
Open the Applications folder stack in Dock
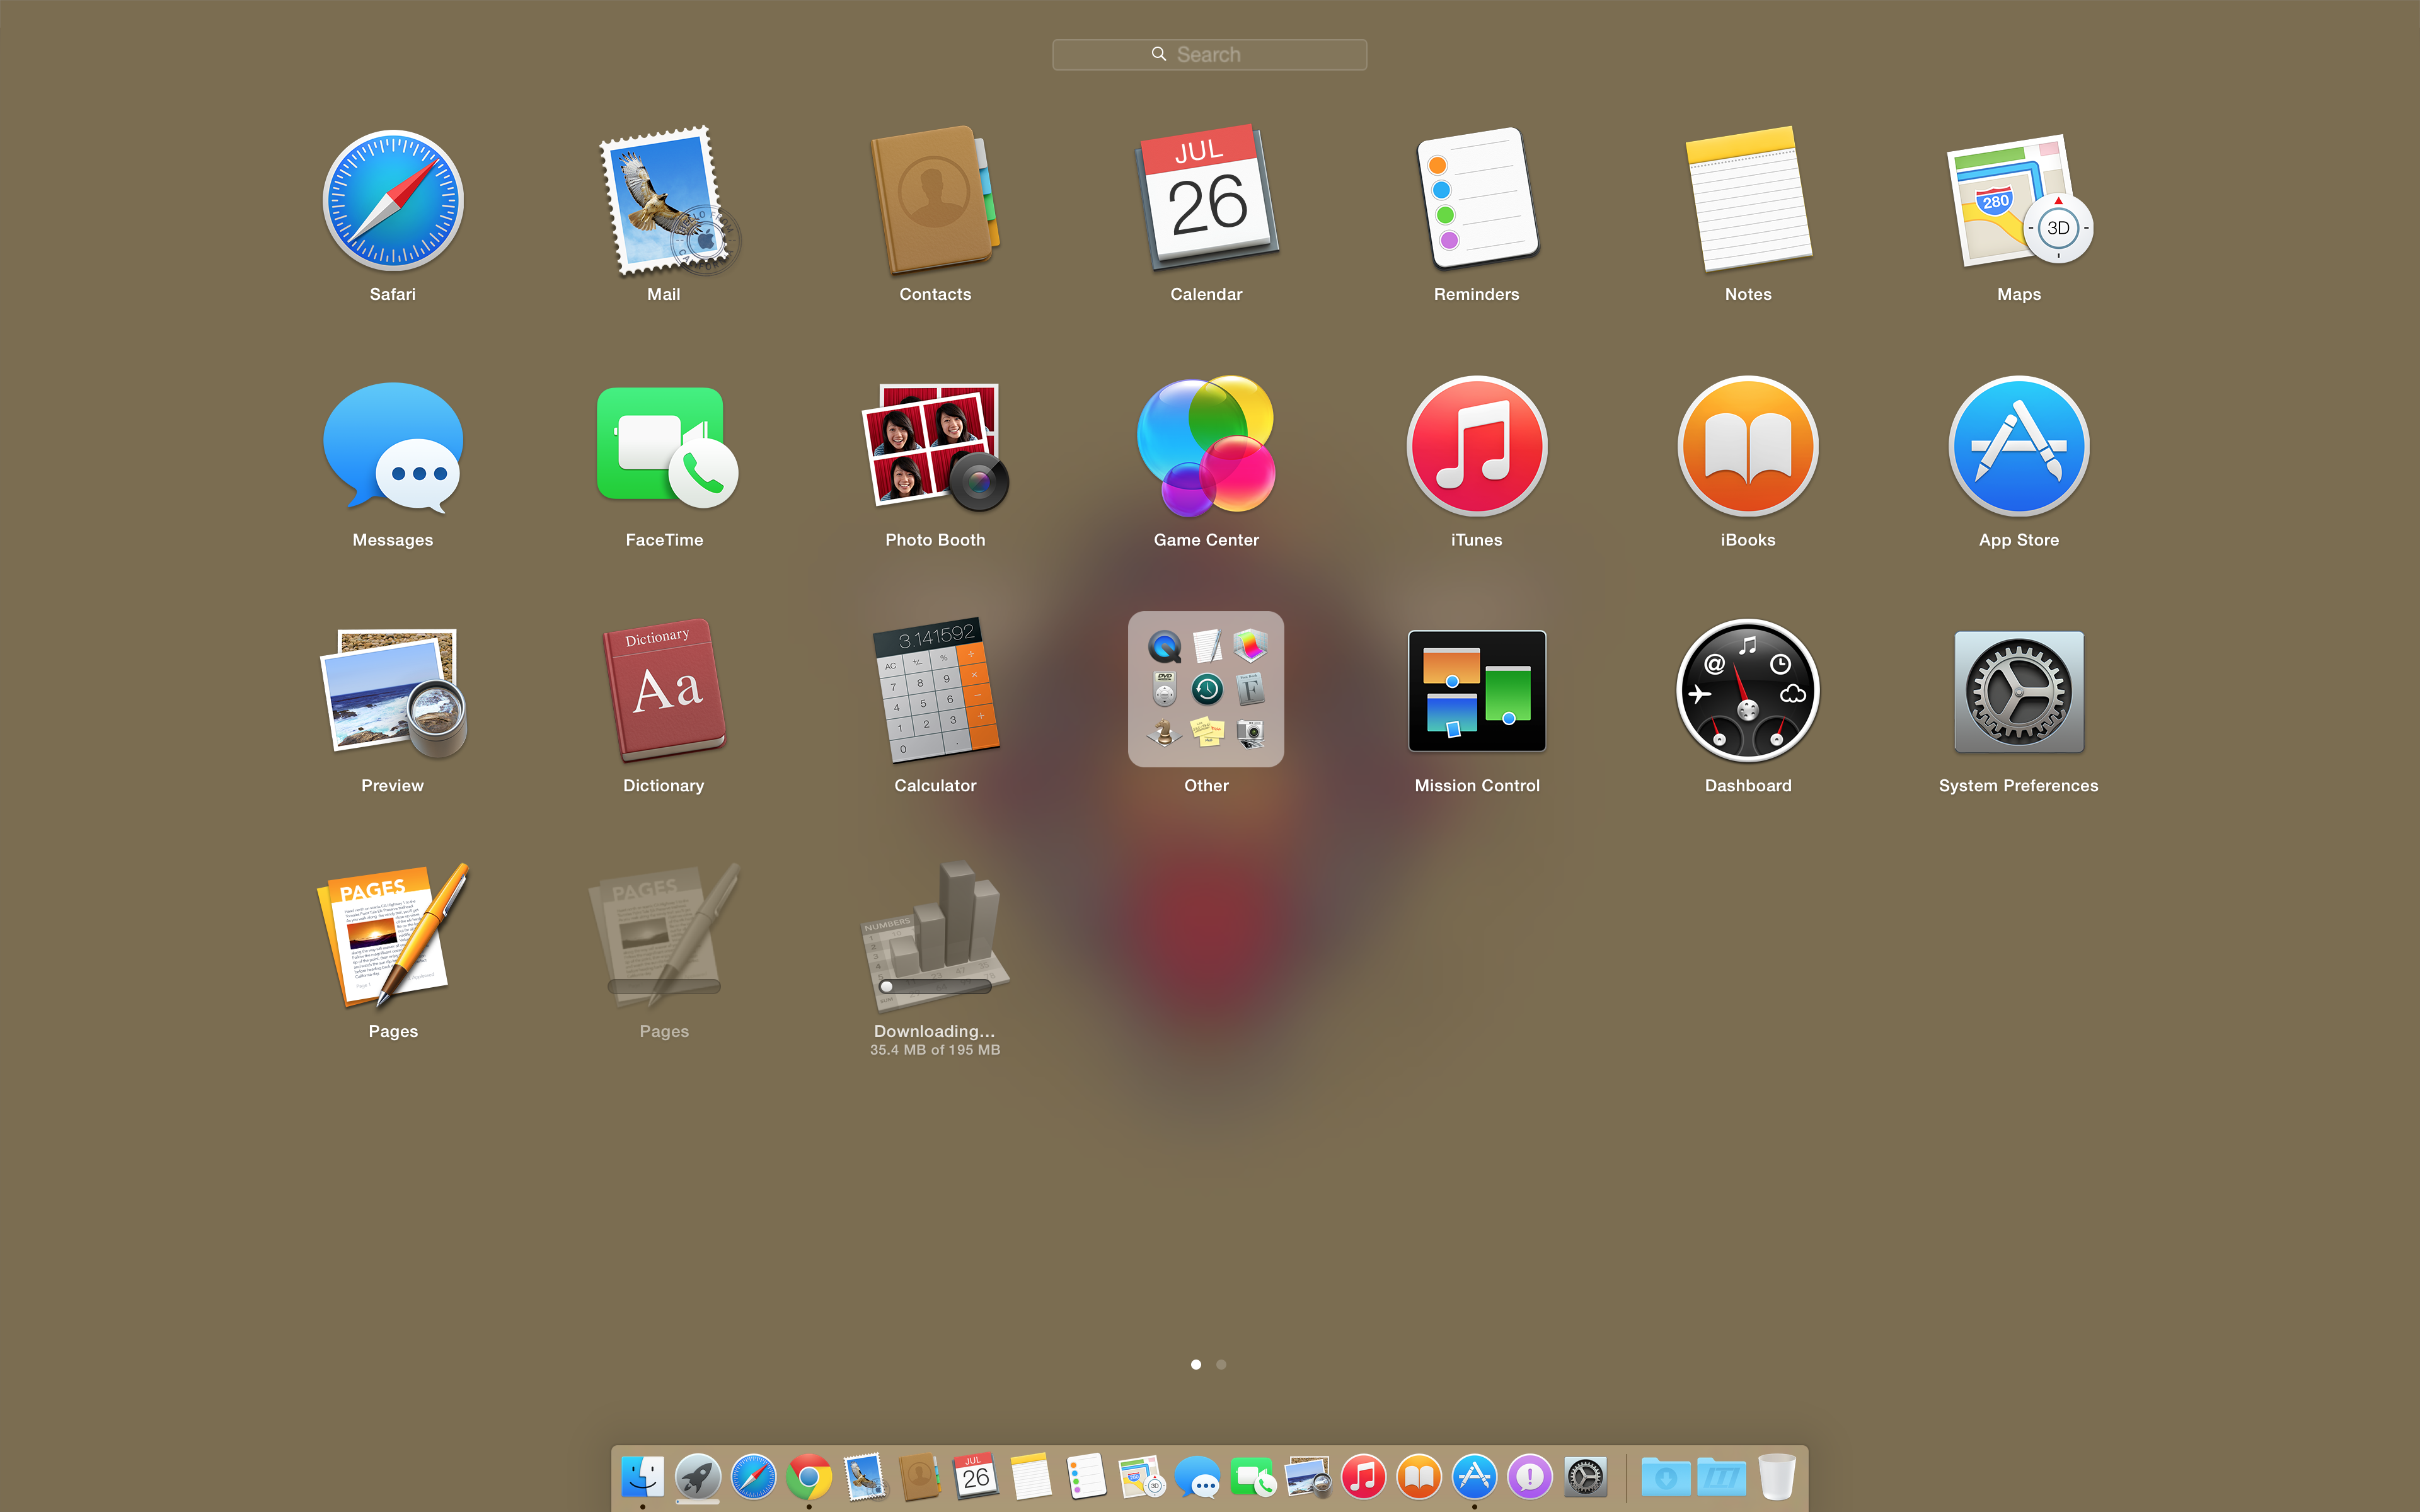(1721, 1477)
